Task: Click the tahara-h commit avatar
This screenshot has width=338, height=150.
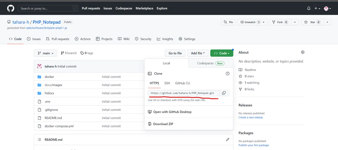Action: [39, 67]
